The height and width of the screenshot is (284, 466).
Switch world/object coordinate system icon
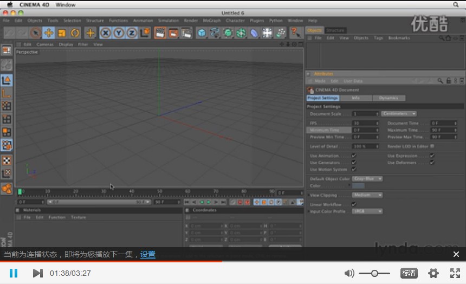click(145, 33)
